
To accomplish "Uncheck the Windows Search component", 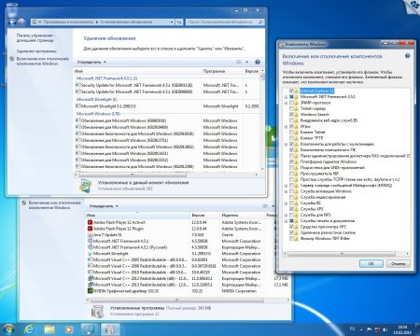I will coord(292,115).
